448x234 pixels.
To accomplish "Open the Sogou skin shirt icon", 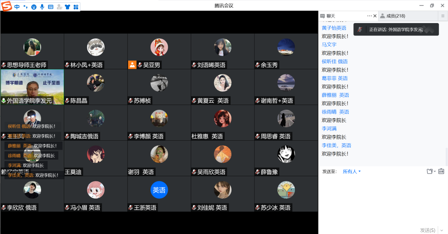I will (68, 7).
